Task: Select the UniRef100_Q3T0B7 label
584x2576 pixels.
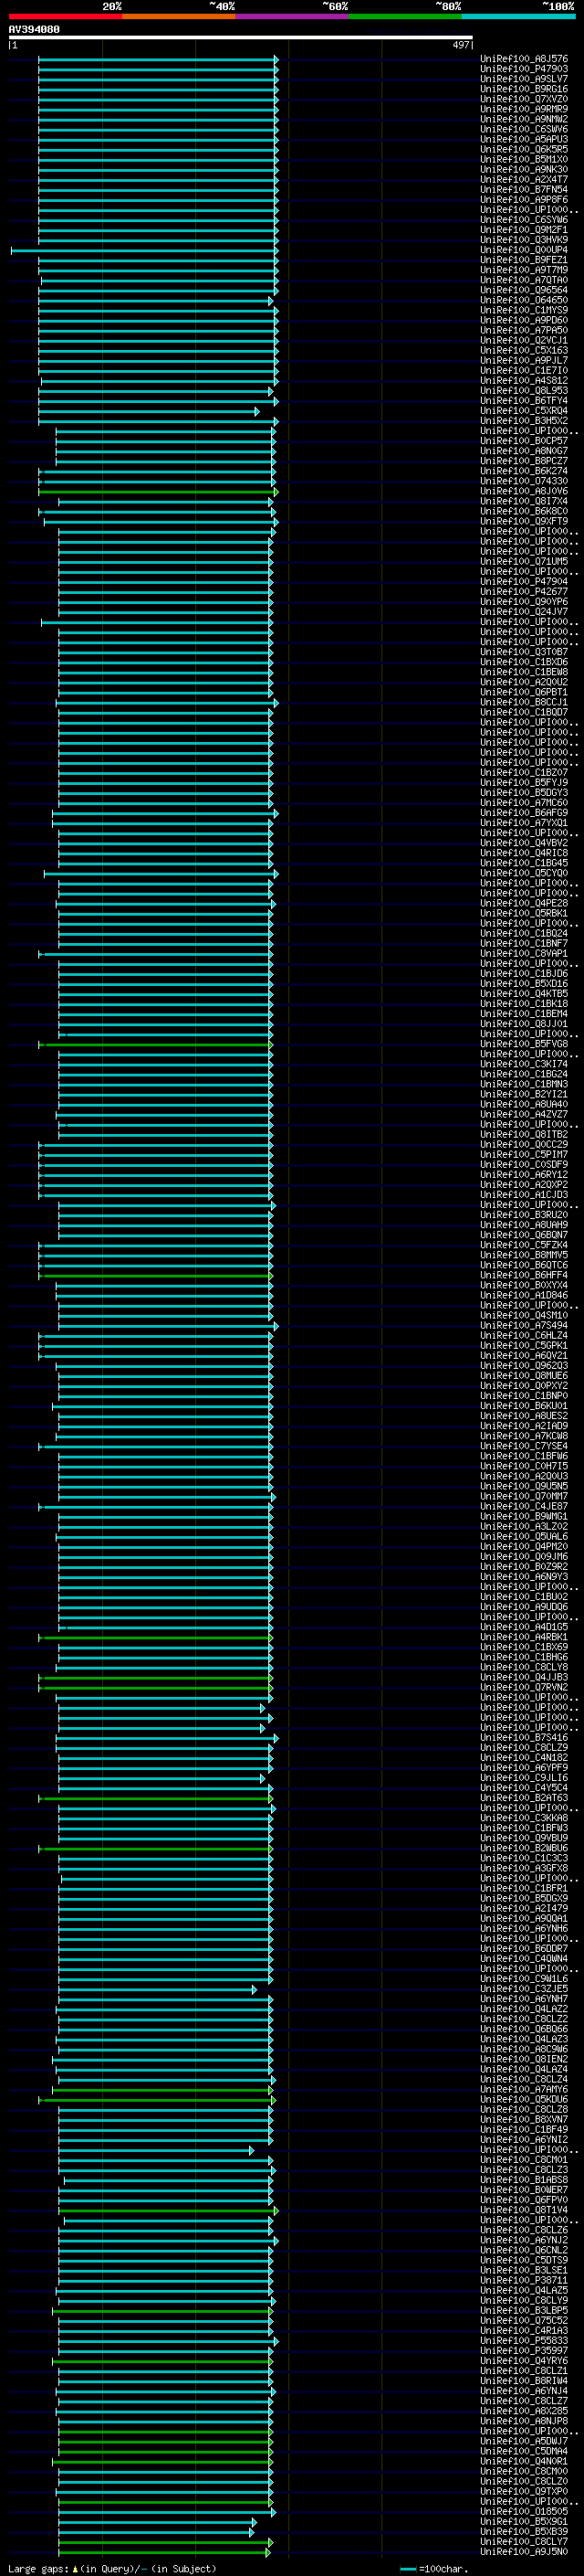Action: (x=524, y=652)
